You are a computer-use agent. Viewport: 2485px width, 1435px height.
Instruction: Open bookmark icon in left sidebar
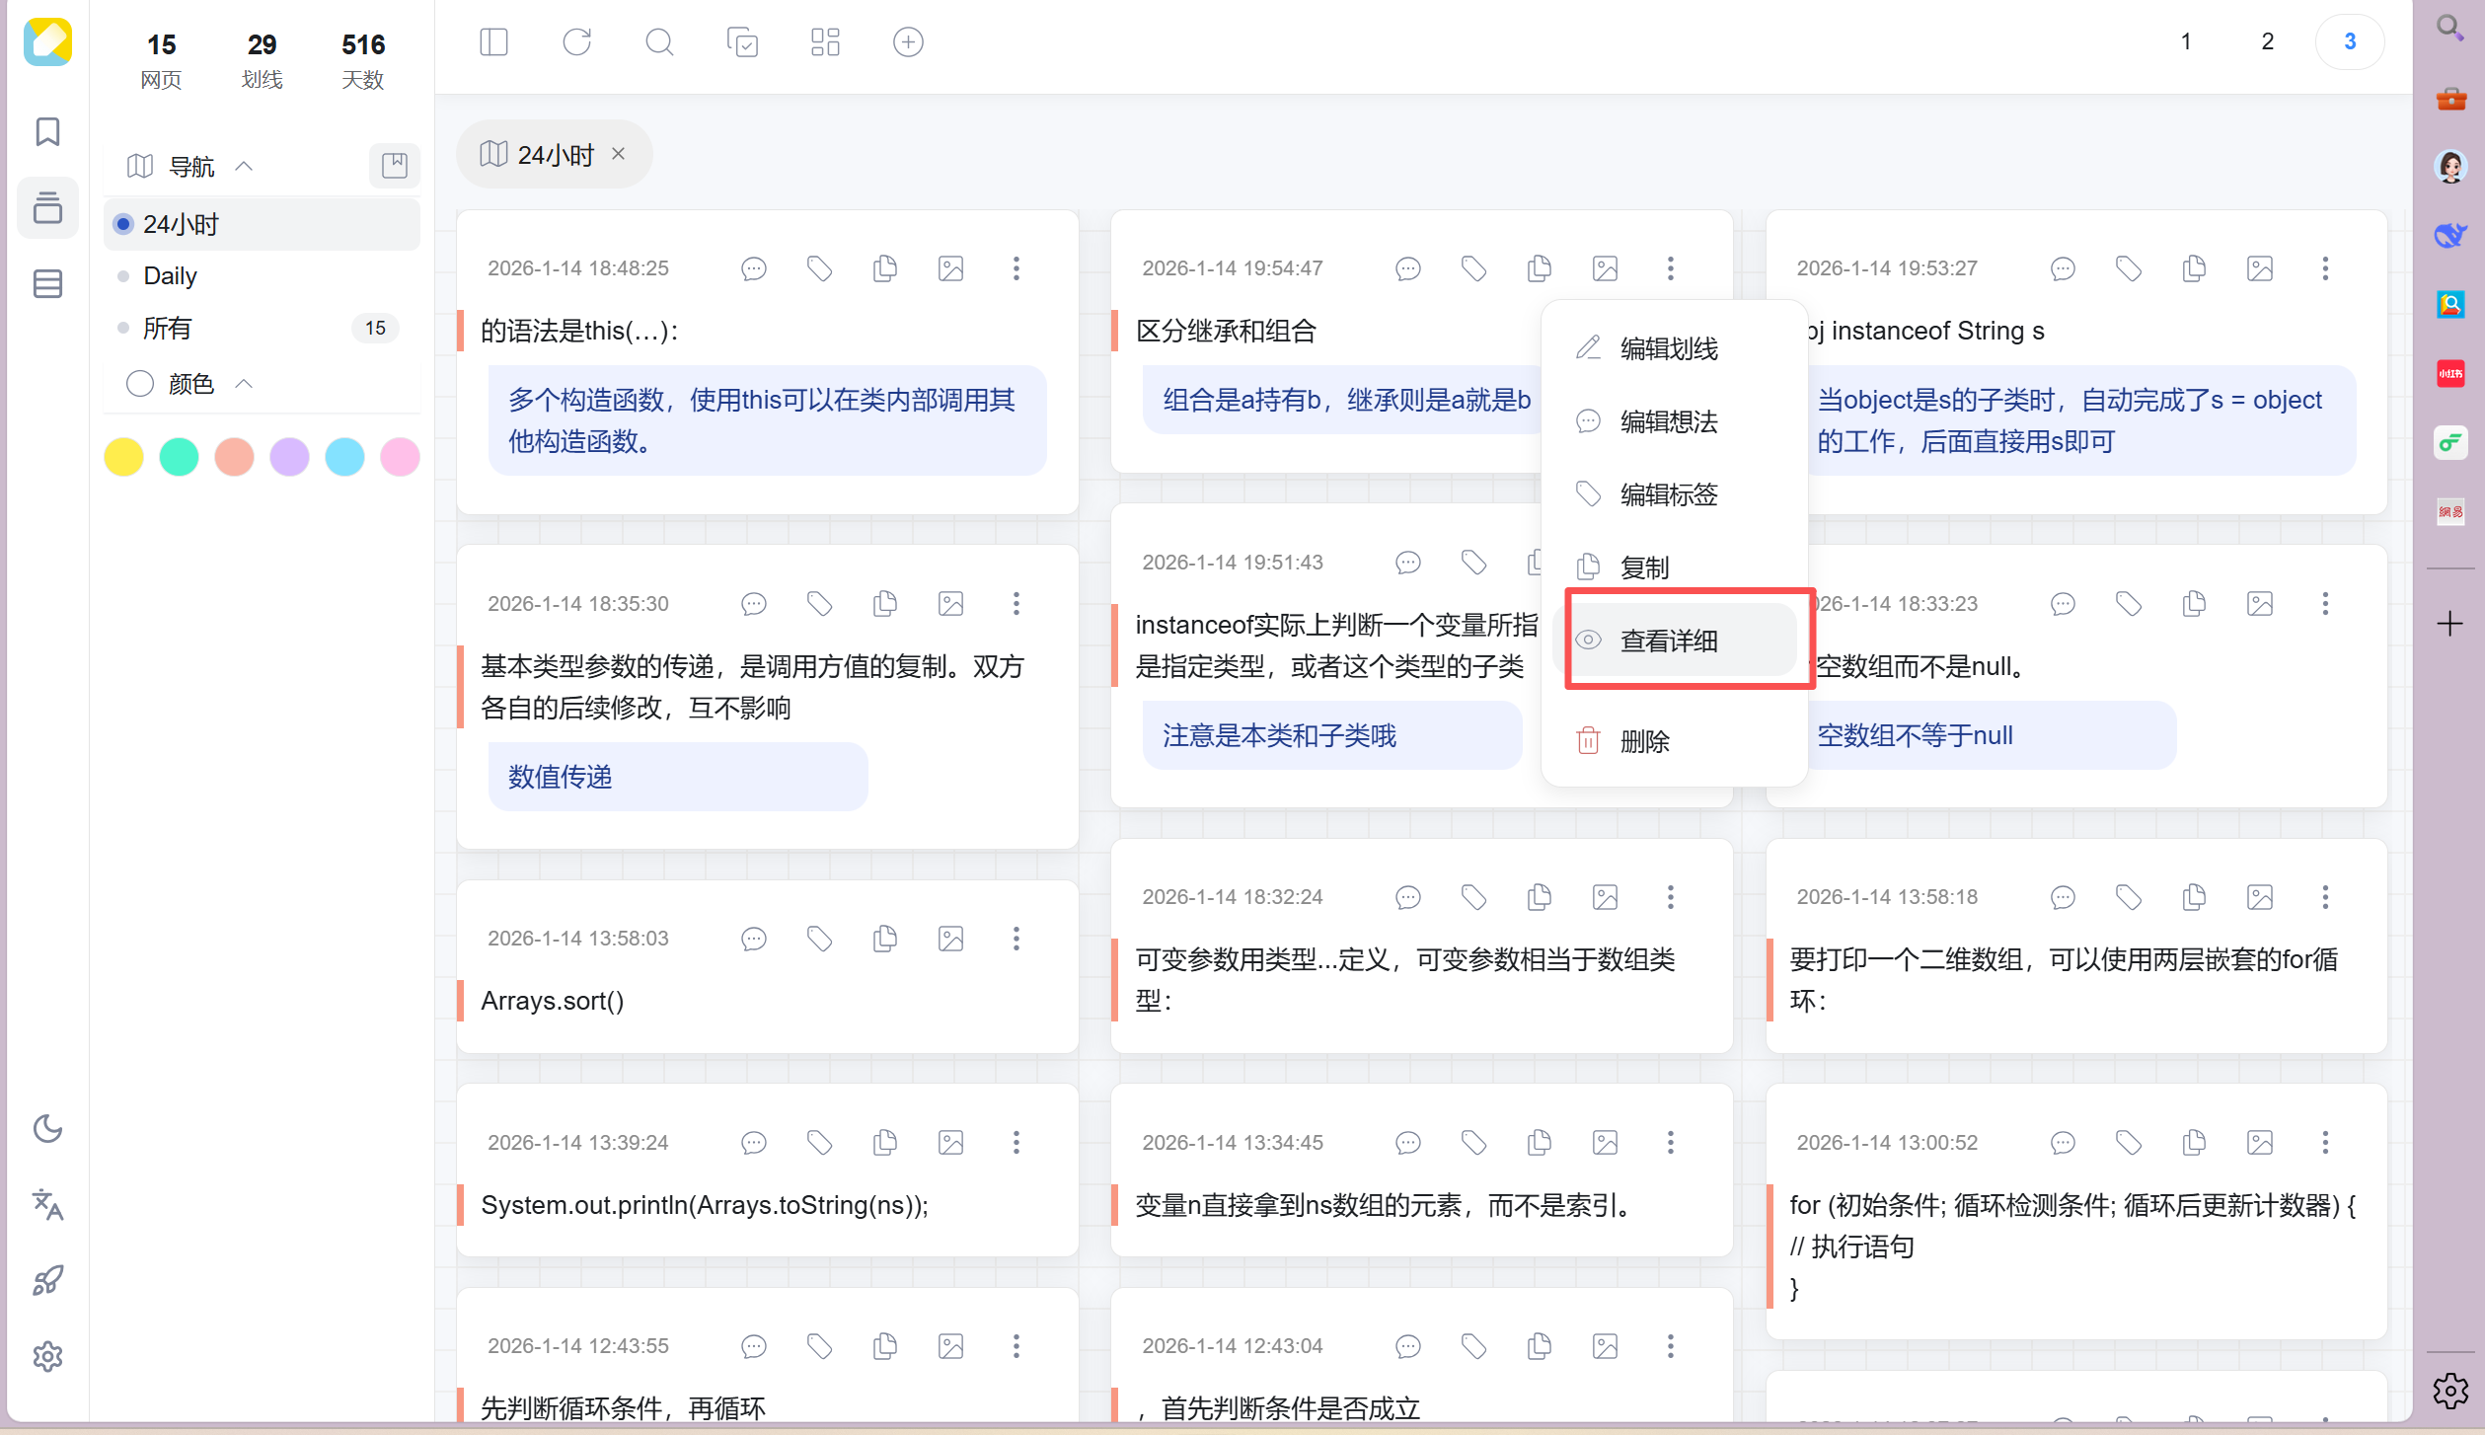[x=47, y=131]
